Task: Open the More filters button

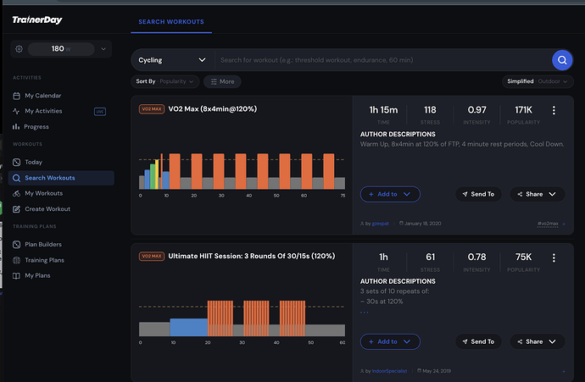Action: (x=222, y=81)
